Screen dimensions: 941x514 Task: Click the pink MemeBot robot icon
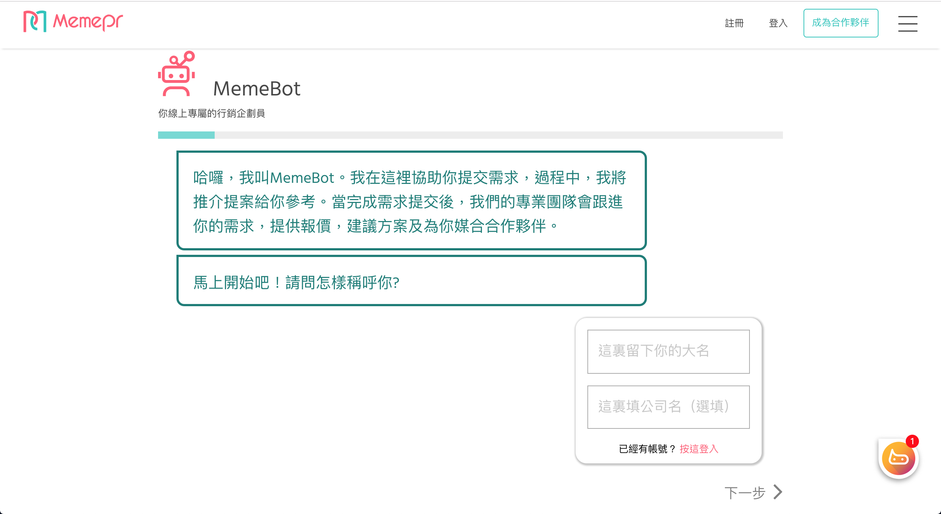pos(177,74)
